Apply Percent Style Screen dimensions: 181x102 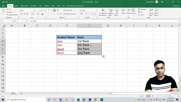86,14
